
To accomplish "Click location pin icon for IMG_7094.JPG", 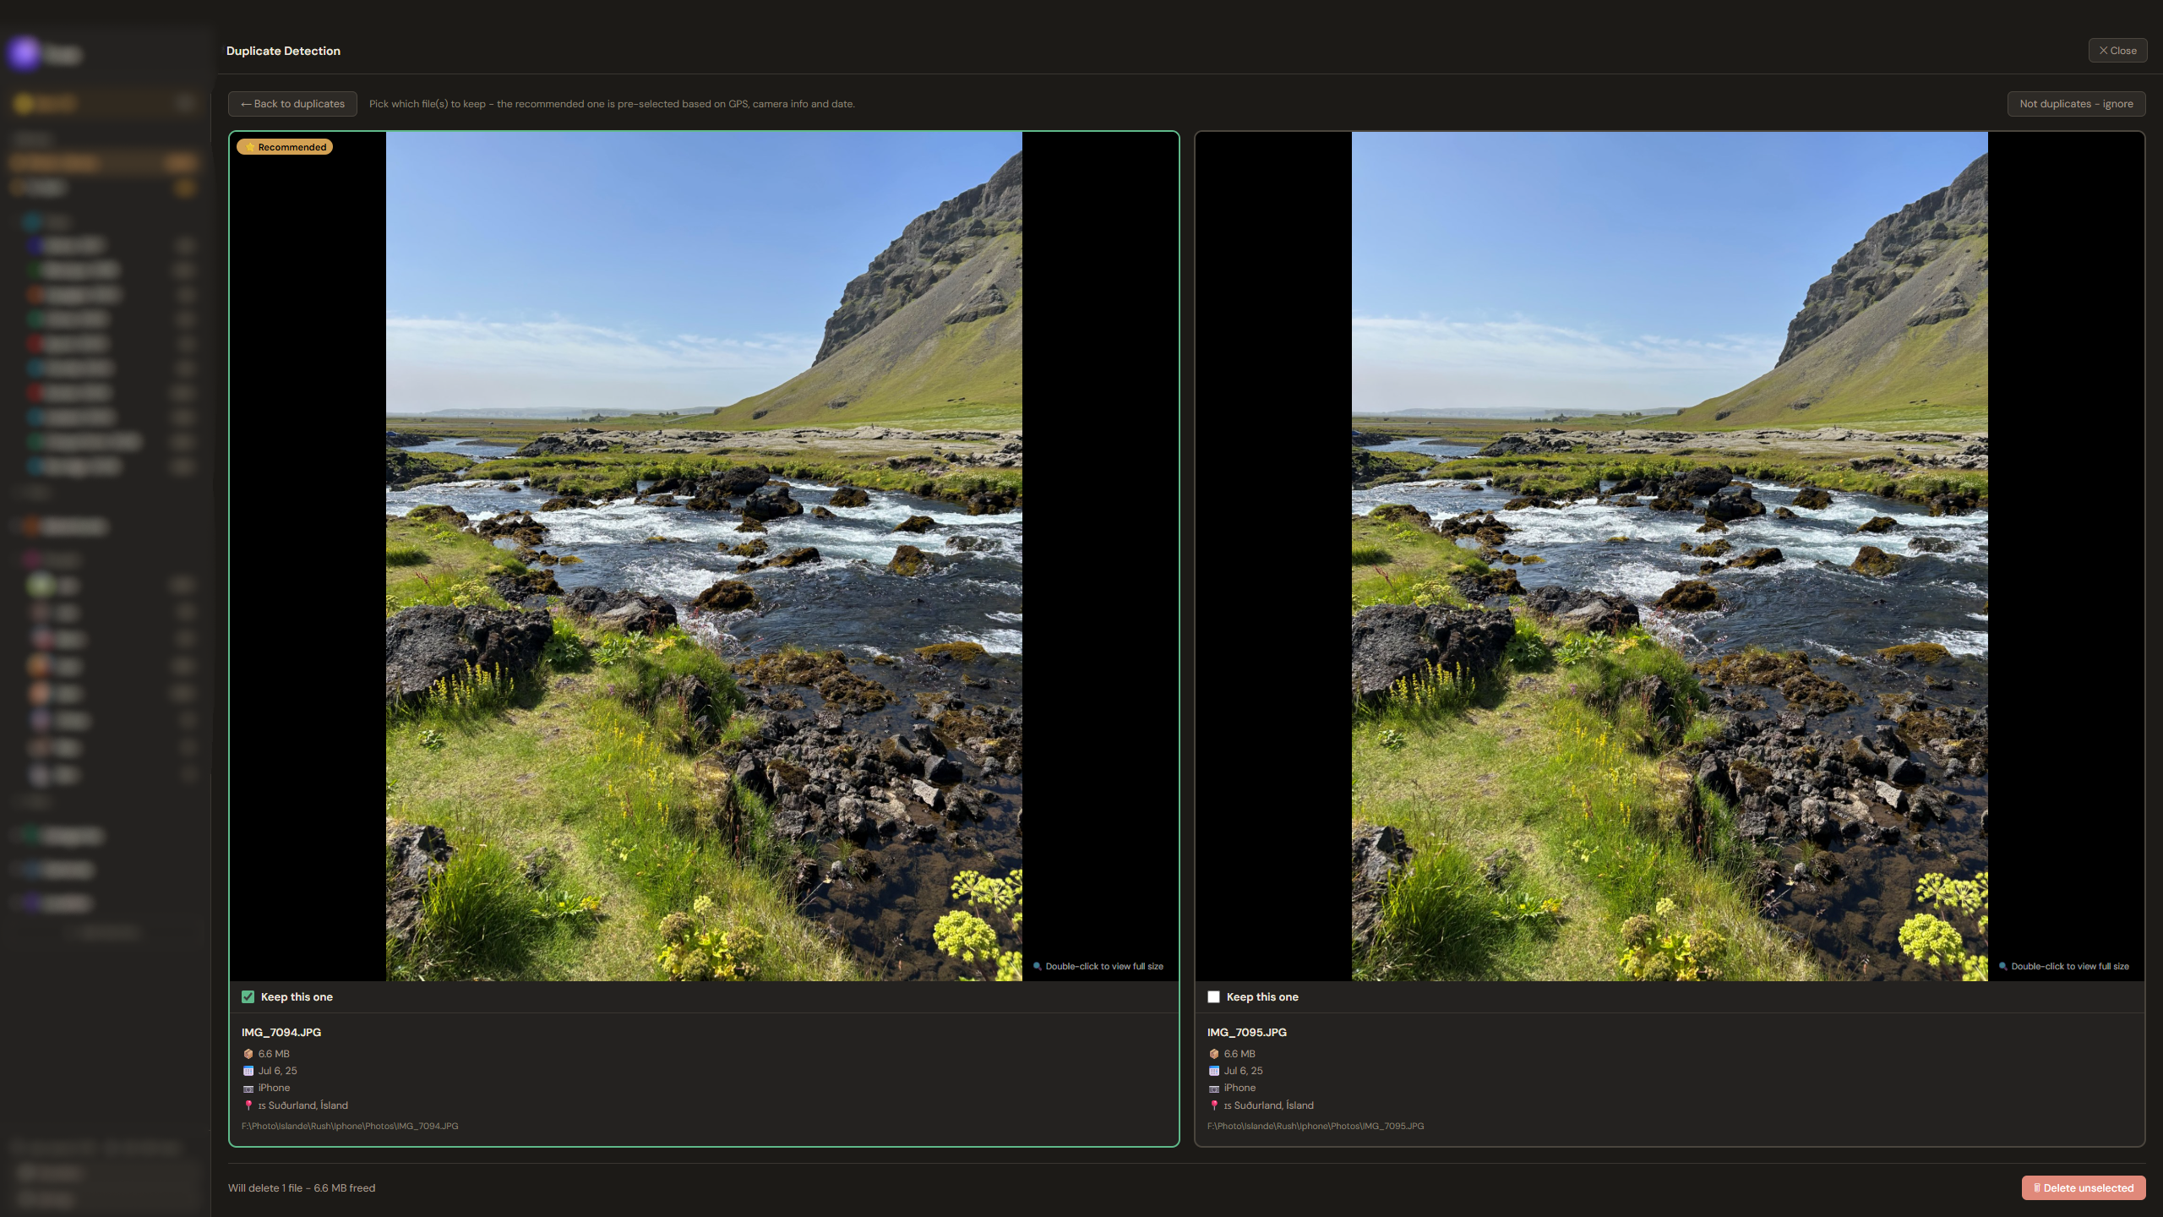I will (248, 1105).
